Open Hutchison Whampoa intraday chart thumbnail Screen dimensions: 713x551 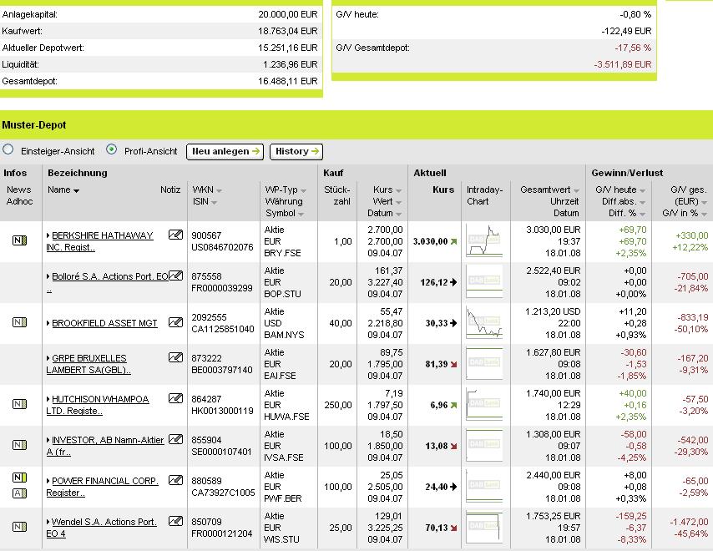[x=484, y=404]
